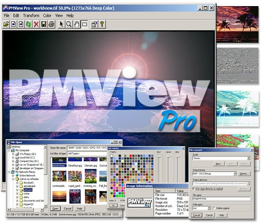Click the Help button in File Convert
This screenshot has height=224, width=274.
click(222, 215)
